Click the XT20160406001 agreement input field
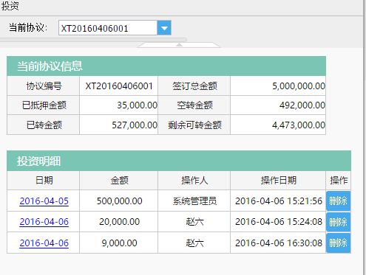The image size is (366, 275). click(x=108, y=28)
